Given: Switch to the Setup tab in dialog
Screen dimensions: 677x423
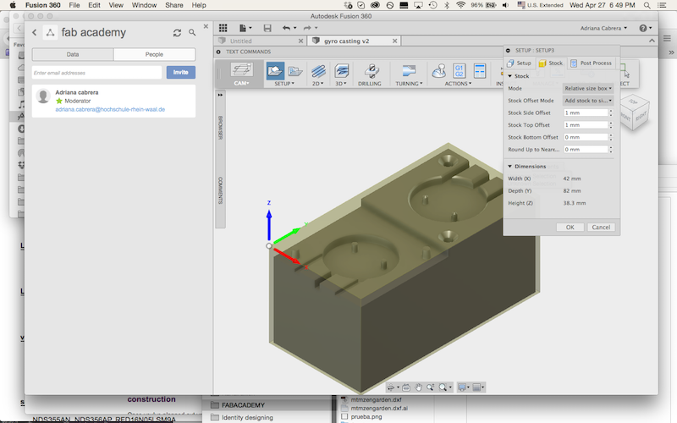Looking at the screenshot, I should (x=520, y=63).
